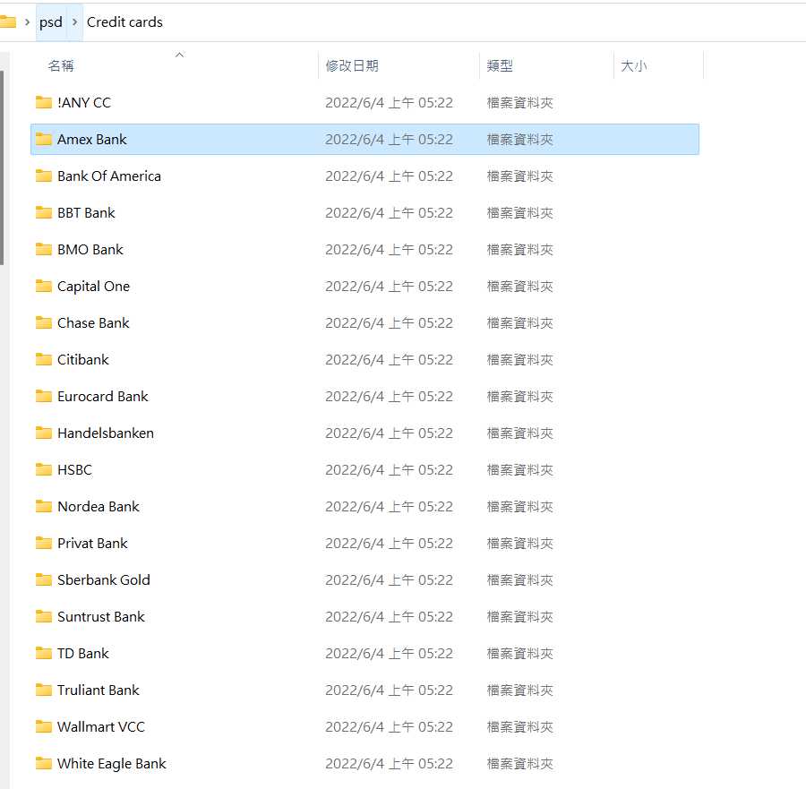This screenshot has height=789, width=806.
Task: Select the Bank Of America folder name
Action: [x=109, y=176]
